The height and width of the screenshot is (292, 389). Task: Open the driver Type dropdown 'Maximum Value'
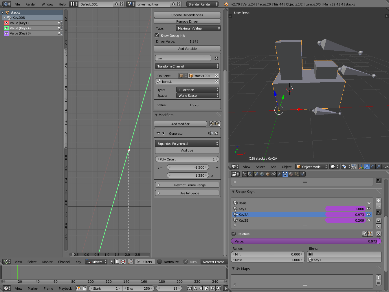(x=198, y=28)
